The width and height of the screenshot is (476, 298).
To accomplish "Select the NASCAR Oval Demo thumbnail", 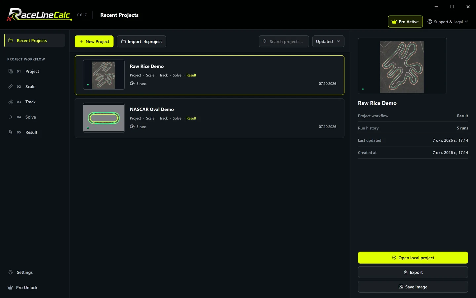I will (x=104, y=118).
